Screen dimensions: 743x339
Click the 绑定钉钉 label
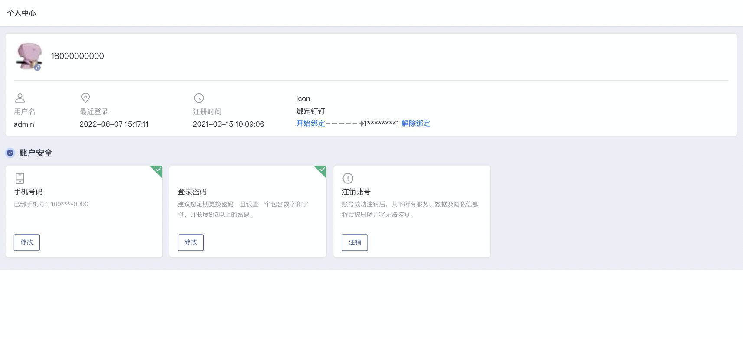point(310,111)
